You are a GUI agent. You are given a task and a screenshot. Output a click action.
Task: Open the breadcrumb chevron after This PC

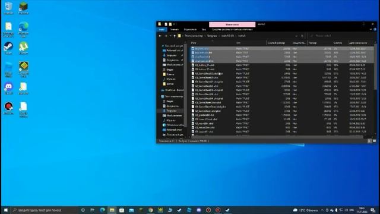coord(205,36)
